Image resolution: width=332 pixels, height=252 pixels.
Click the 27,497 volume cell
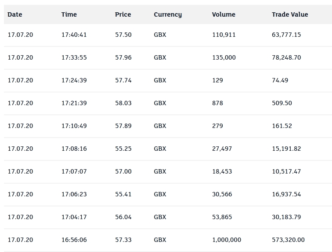[x=222, y=149]
